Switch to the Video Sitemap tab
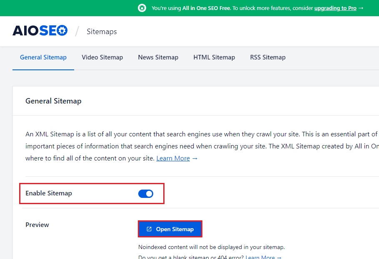 102,57
